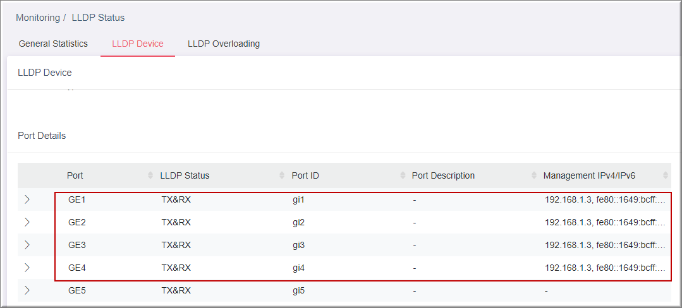Expand the GE4 port row details
This screenshot has height=308, width=682.
pyautogui.click(x=27, y=268)
